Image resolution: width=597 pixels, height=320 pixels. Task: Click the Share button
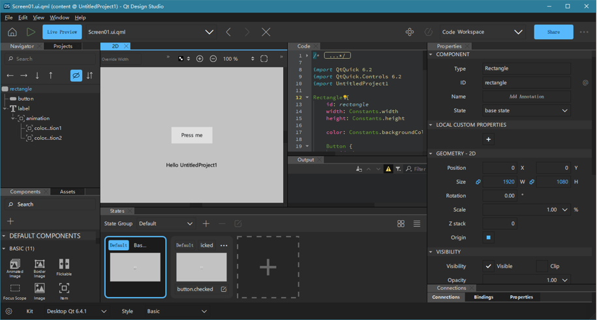pyautogui.click(x=553, y=32)
